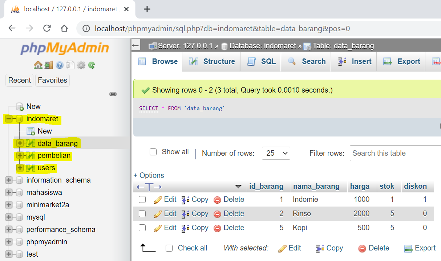The image size is (441, 261).
Task: Click the copy-to-clipboard SQL docs icon
Action: click(x=70, y=65)
